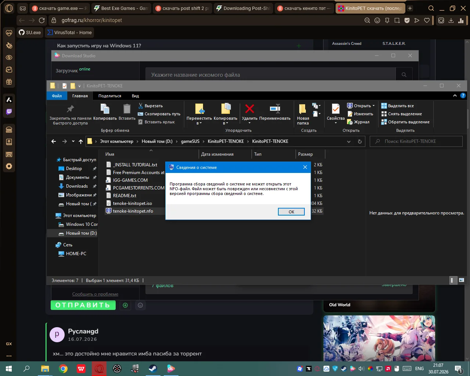Select _INSTALL TUTORIAL.txt file
The height and width of the screenshot is (376, 470).
pyautogui.click(x=135, y=165)
